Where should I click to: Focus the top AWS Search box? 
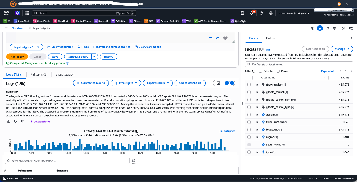(x=84, y=13)
